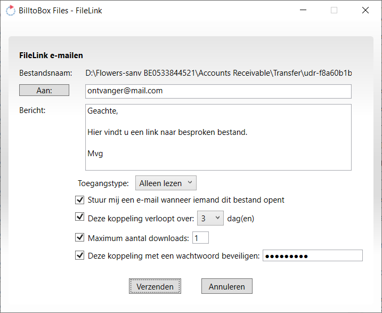Open the Toegangstype Alleen lezen dropdown

(166, 183)
